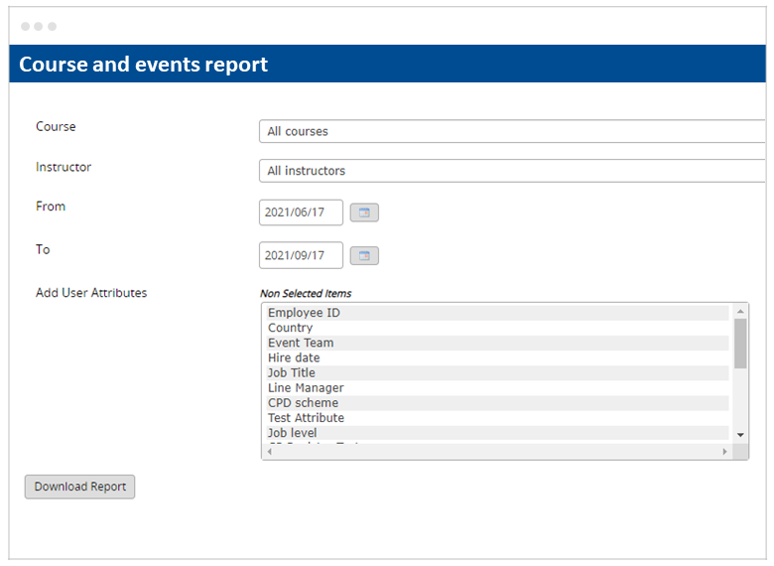Select CPD scheme attribute

(497, 403)
